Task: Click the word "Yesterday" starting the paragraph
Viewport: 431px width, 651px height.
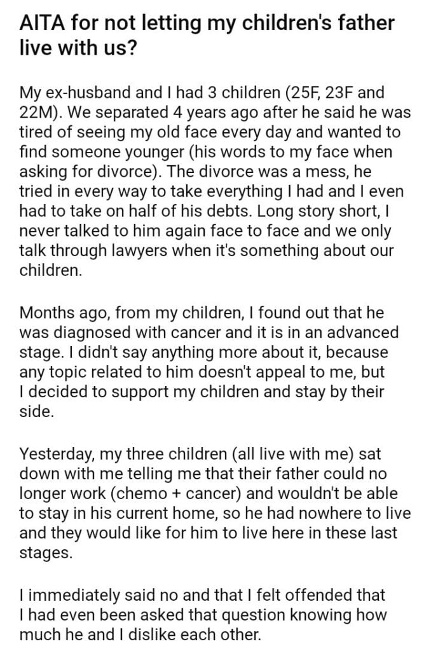Action: (x=54, y=455)
